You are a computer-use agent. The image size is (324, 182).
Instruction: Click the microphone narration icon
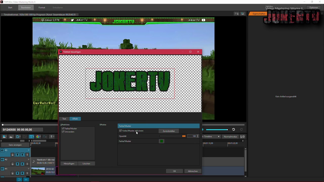[x=52, y=136]
